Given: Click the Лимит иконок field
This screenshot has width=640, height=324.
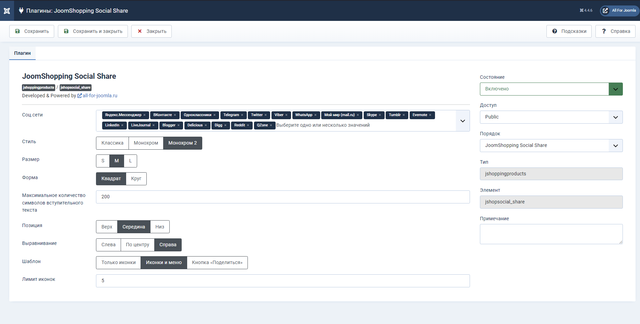Looking at the screenshot, I should (x=283, y=281).
